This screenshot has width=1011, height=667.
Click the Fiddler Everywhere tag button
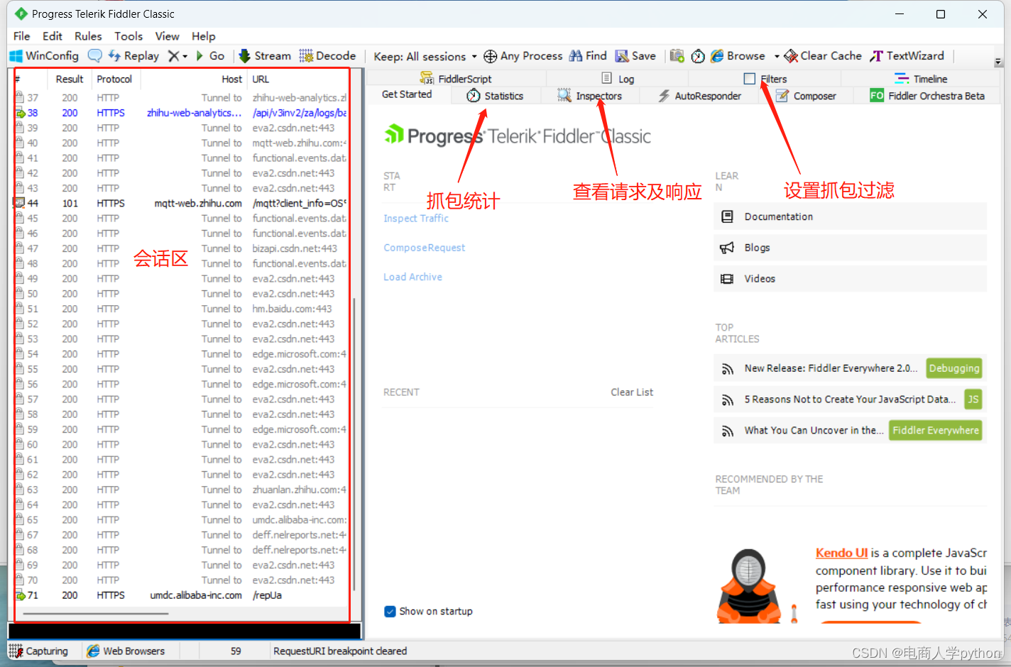tap(936, 431)
